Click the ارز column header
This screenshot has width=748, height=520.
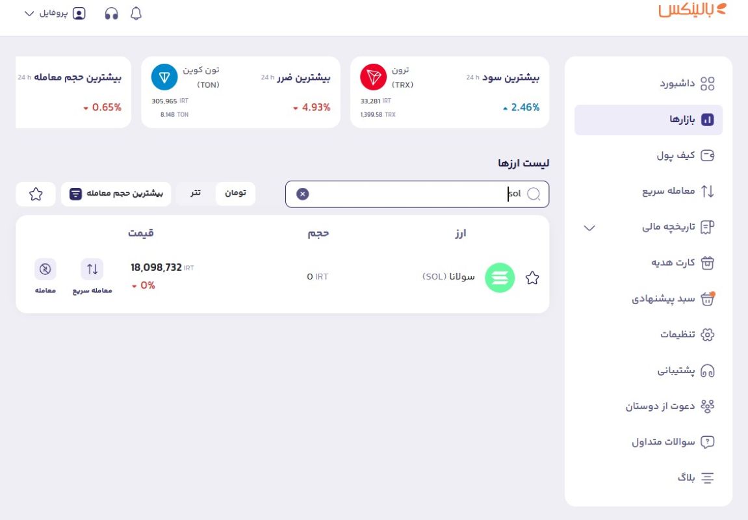[460, 233]
